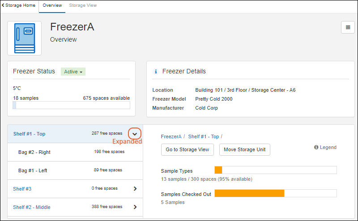Click the Sample Types progress bar
Screen dimensions: 358x221
pos(275,170)
